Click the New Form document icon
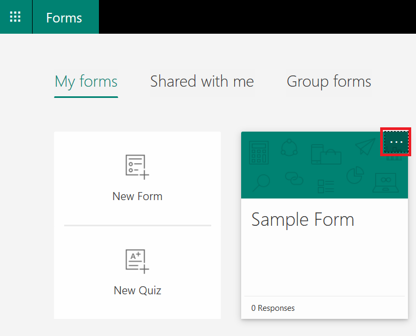 point(137,167)
